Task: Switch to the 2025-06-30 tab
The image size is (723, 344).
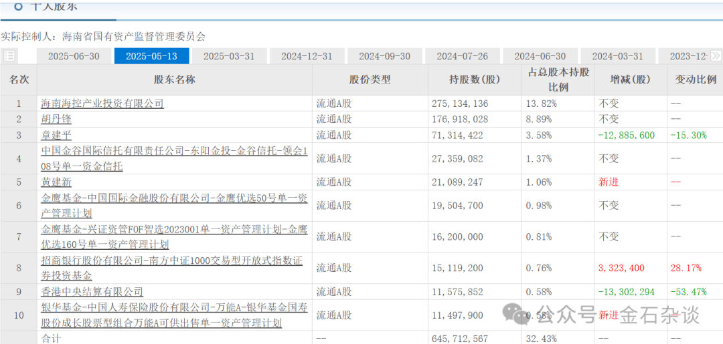Action: click(x=74, y=56)
